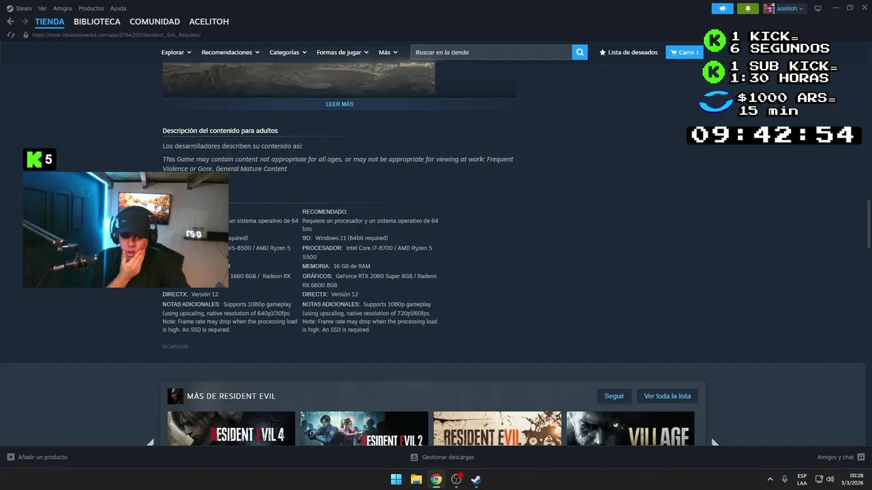This screenshot has height=490, width=872.
Task: Show the next game in the Resident Evil carousel
Action: pyautogui.click(x=715, y=442)
